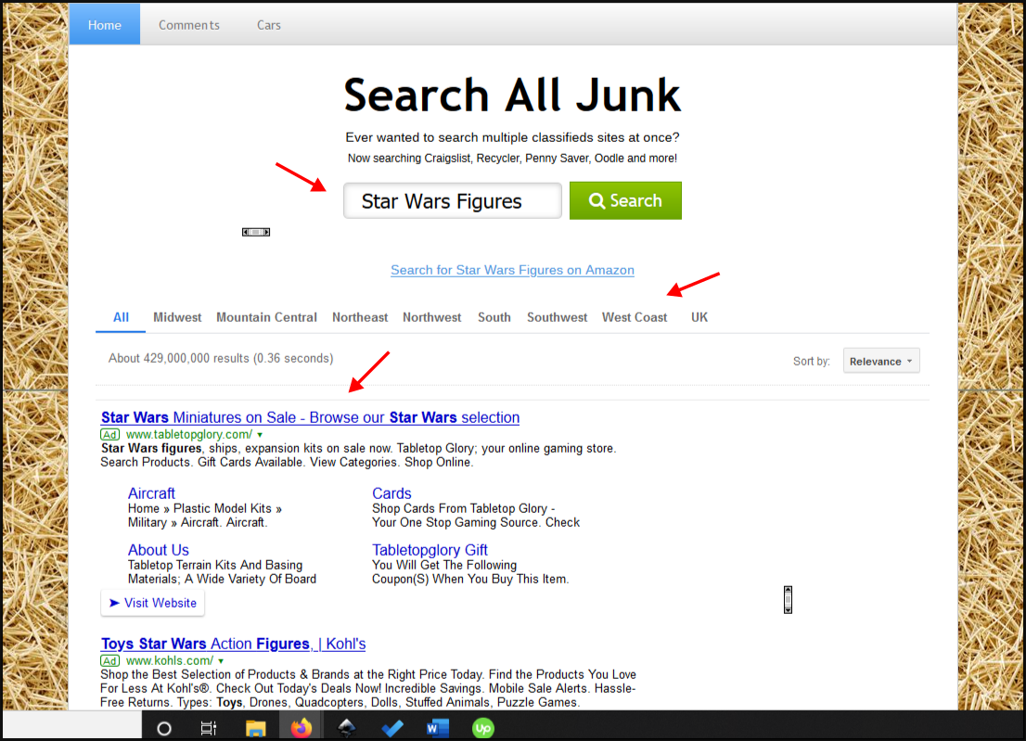The width and height of the screenshot is (1026, 741).
Task: Expand the Sort by Relevance dropdown
Action: tap(880, 362)
